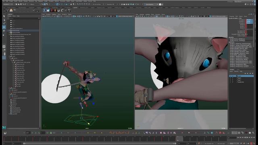Select the top layer in layer list

coord(241,76)
